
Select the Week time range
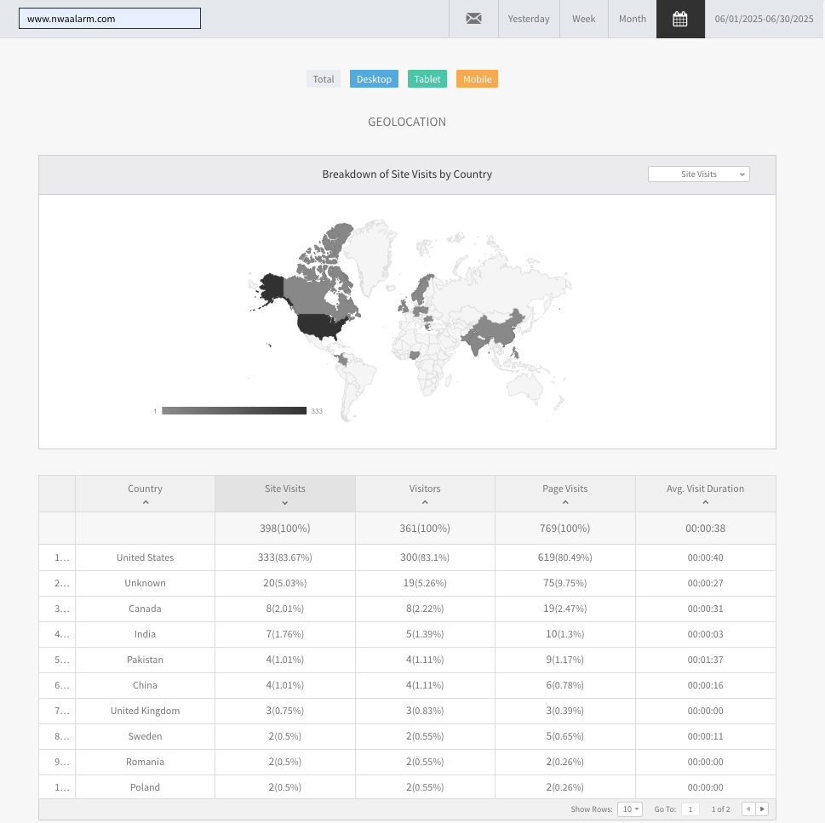coord(583,19)
